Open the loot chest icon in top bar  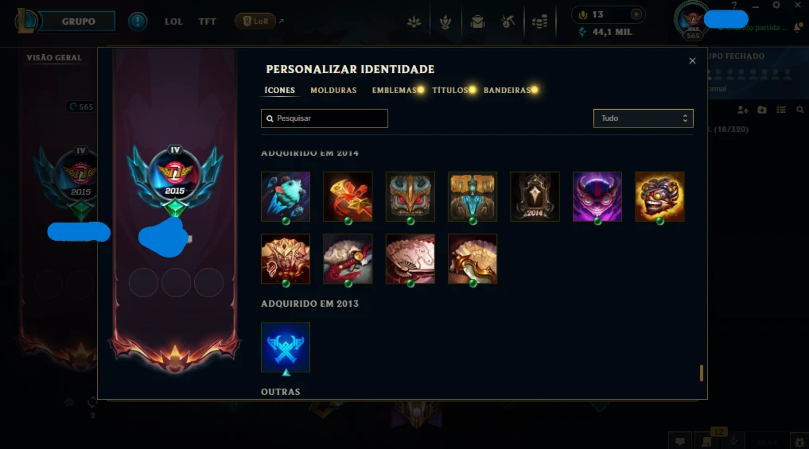[x=508, y=21]
